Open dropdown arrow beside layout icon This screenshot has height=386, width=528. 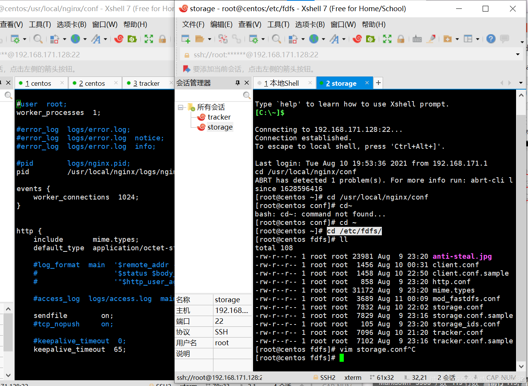point(478,39)
